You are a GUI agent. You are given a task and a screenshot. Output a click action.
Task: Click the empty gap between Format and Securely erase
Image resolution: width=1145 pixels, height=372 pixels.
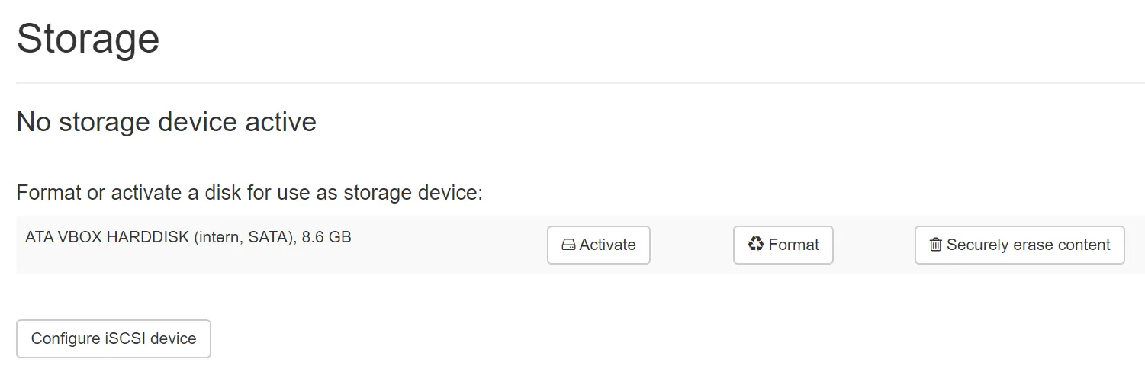pos(873,245)
